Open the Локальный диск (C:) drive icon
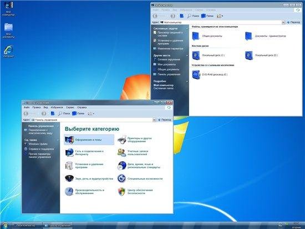The width and height of the screenshot is (305, 229). pyautogui.click(x=196, y=56)
